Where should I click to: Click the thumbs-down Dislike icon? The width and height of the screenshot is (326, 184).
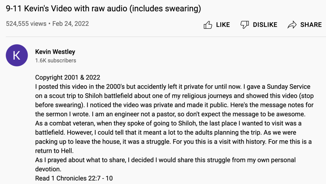point(244,25)
